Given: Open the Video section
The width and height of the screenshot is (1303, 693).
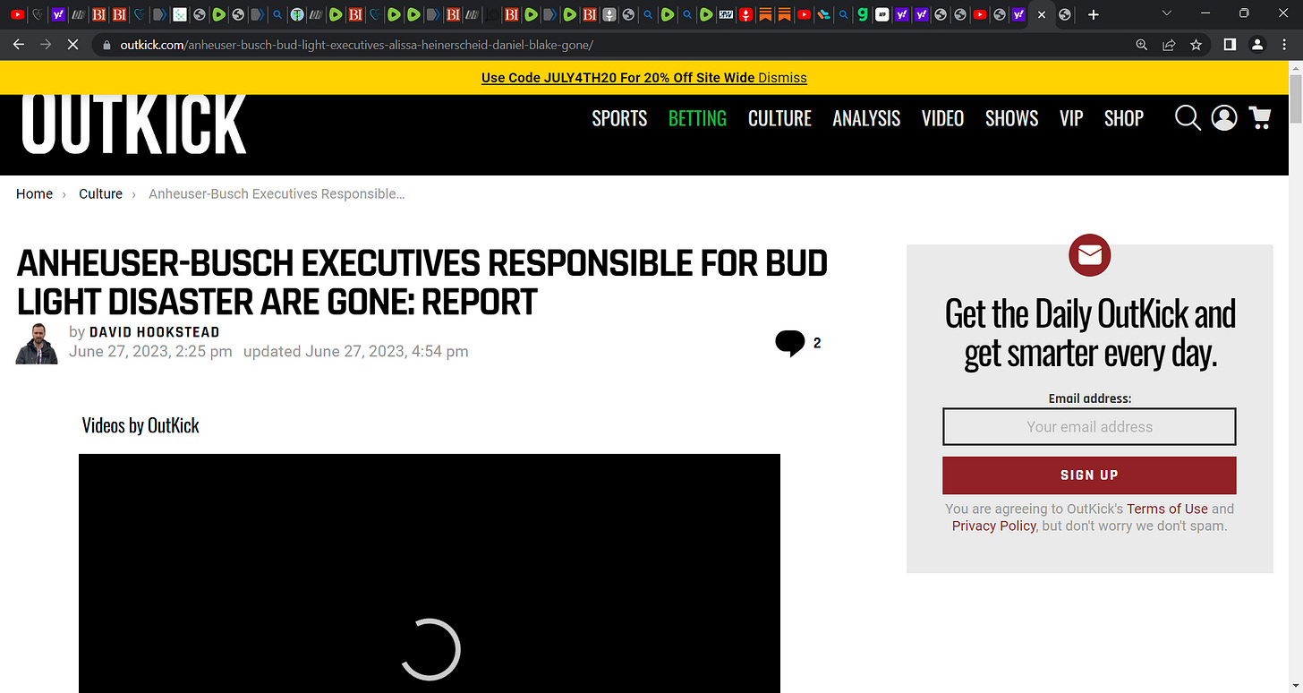Looking at the screenshot, I should pyautogui.click(x=942, y=118).
